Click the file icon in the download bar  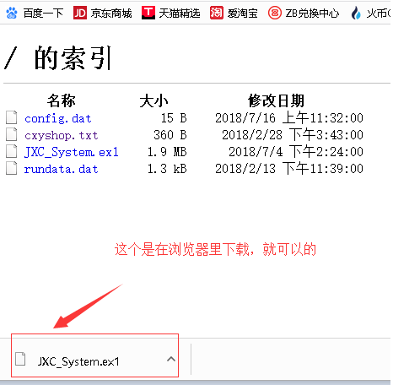[20, 359]
